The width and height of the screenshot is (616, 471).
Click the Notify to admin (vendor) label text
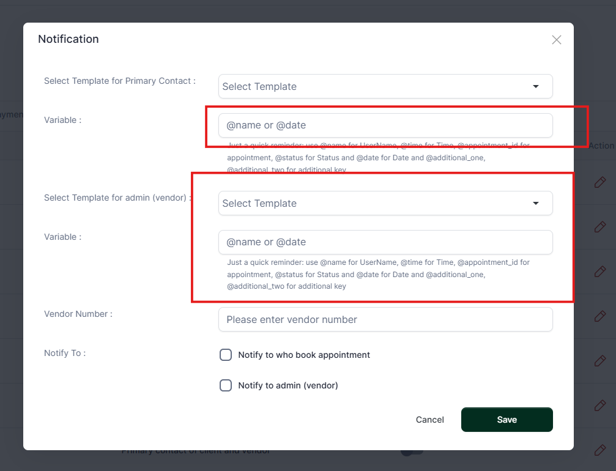288,385
